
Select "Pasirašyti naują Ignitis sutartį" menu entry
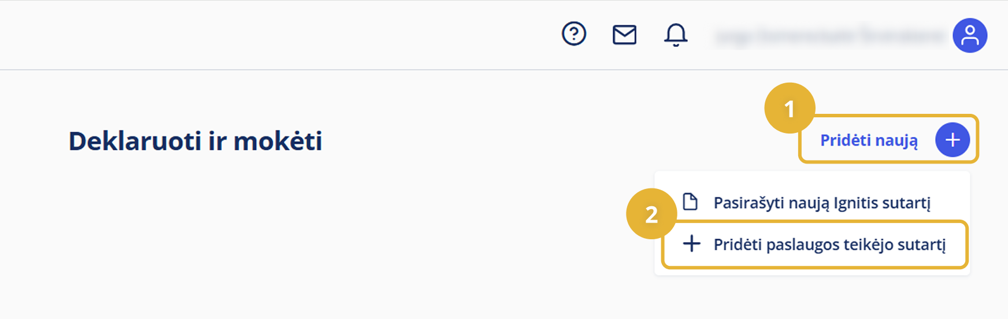pyautogui.click(x=821, y=203)
